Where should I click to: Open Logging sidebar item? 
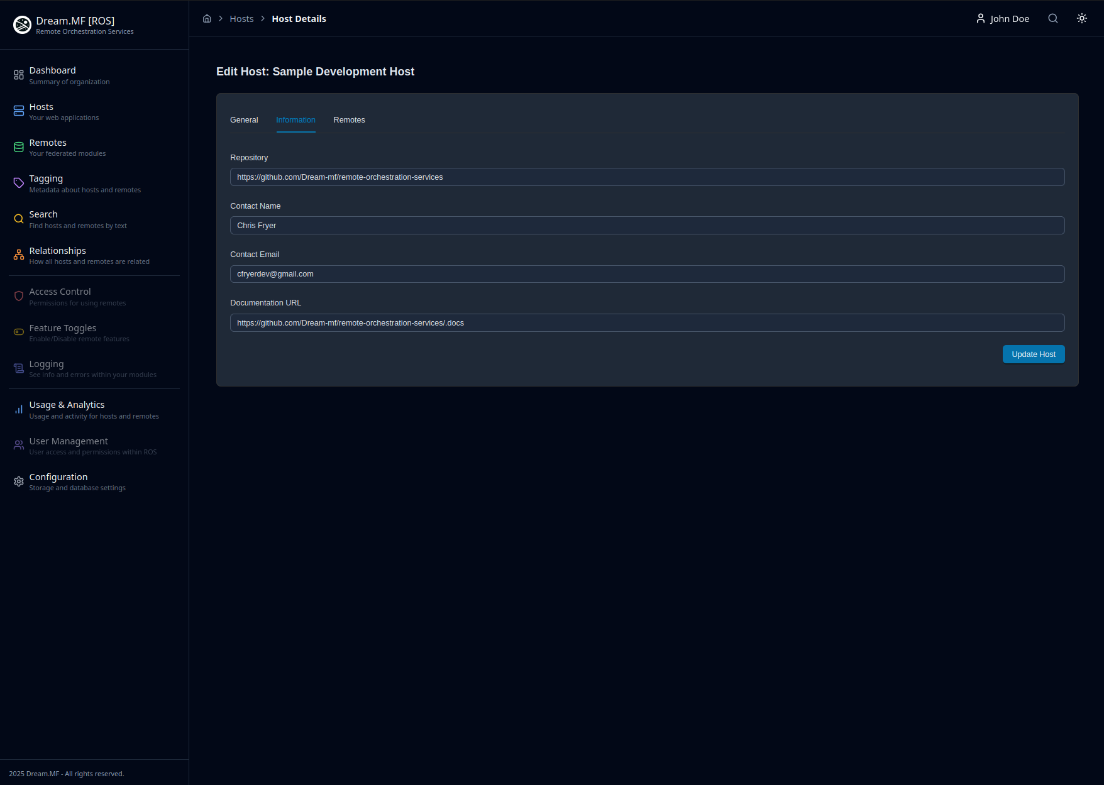94,368
